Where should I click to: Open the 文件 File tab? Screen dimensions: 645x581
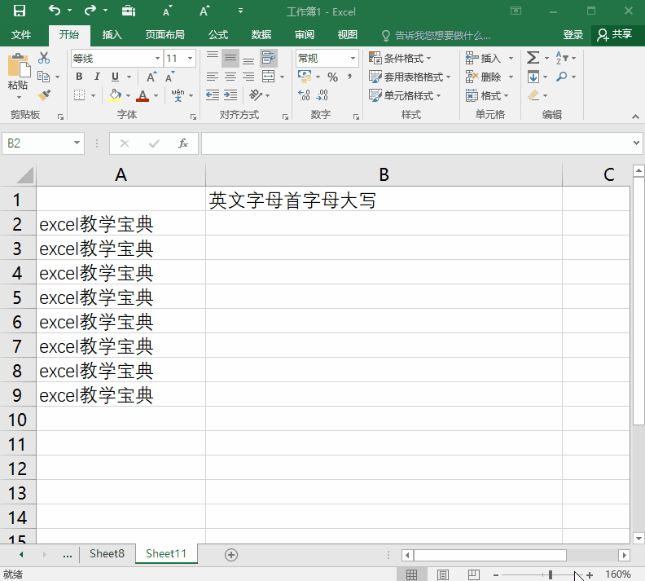point(21,34)
